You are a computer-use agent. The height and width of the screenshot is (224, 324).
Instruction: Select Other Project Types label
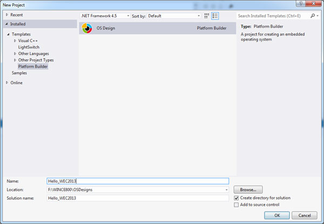(36, 60)
